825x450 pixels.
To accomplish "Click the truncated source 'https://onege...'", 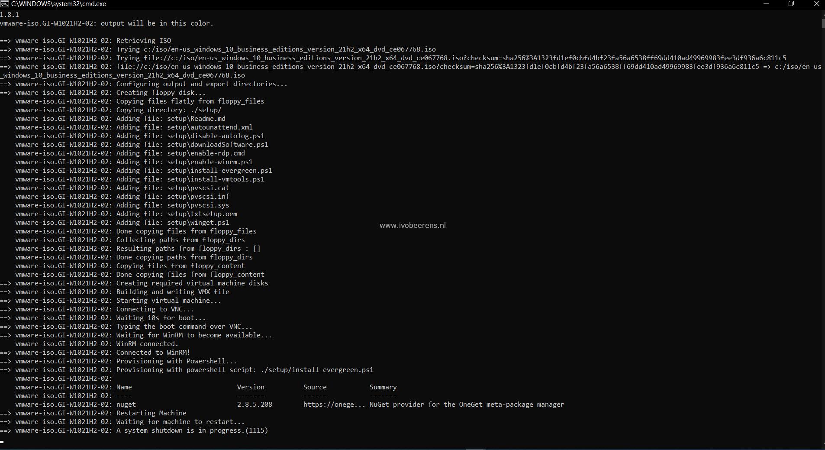I will [334, 405].
